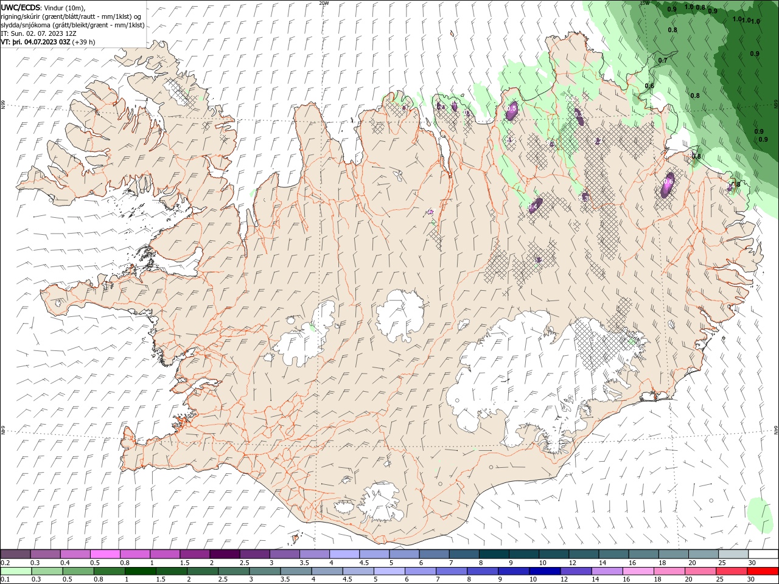Click the white final snow-scale swatch at 30
The height and width of the screenshot is (584, 779).
(x=763, y=554)
